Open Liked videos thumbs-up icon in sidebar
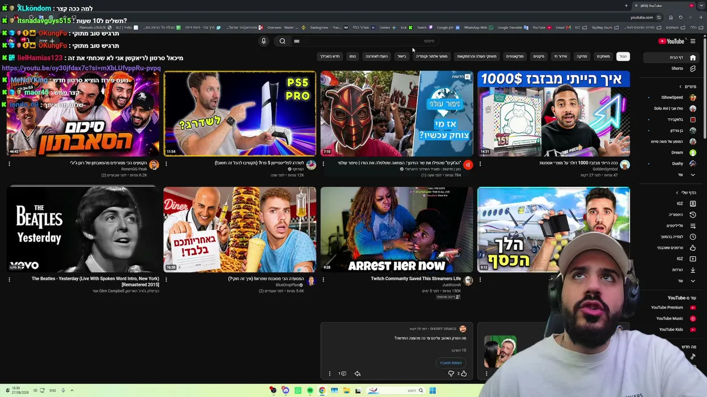The height and width of the screenshot is (397, 707). (693, 248)
